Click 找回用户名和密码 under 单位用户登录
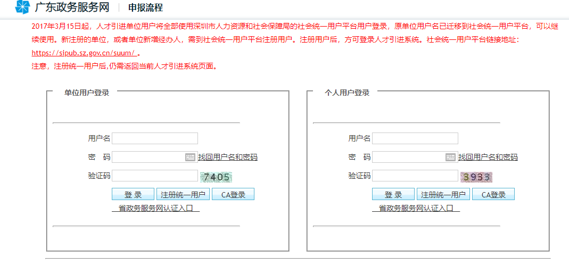Image resolution: width=569 pixels, height=273 pixels. click(228, 157)
